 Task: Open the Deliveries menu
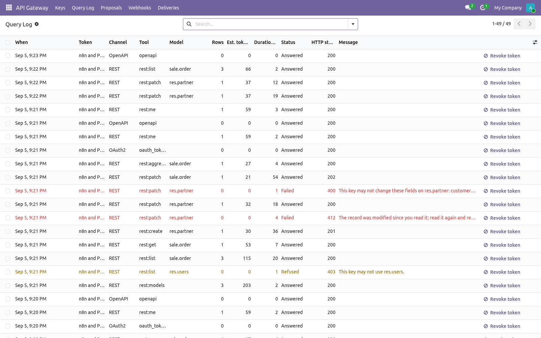point(168,8)
